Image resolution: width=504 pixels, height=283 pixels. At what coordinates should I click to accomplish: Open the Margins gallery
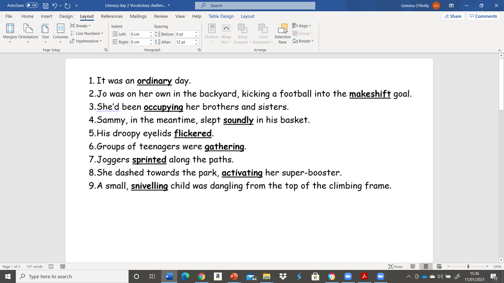tap(10, 33)
